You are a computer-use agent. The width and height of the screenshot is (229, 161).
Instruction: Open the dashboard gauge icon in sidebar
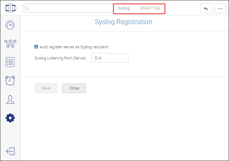[x=10, y=25]
